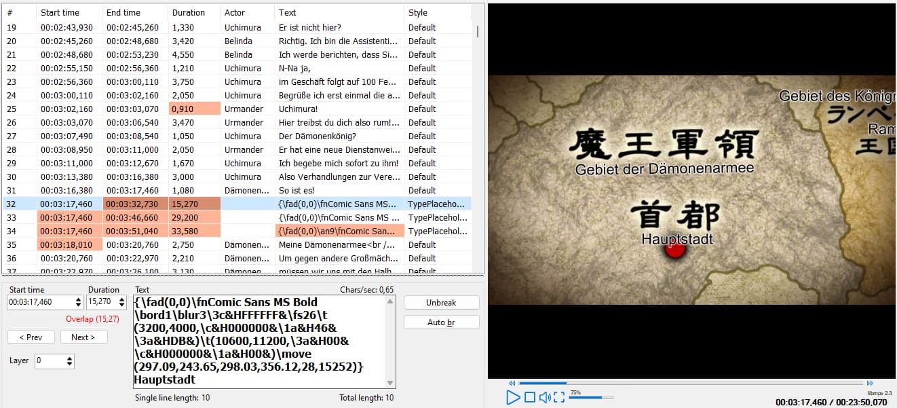Click the End time column header
This screenshot has width=897, height=408.
click(135, 12)
